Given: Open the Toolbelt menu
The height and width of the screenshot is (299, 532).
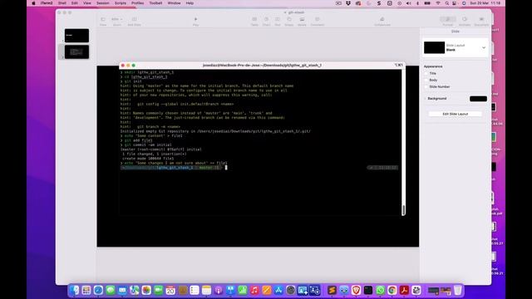Looking at the screenshot, I should point(155,3).
